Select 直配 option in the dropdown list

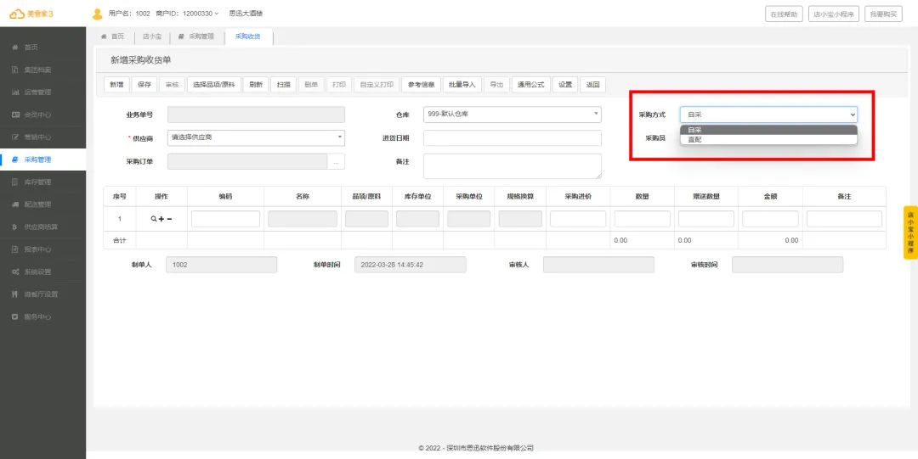click(694, 139)
